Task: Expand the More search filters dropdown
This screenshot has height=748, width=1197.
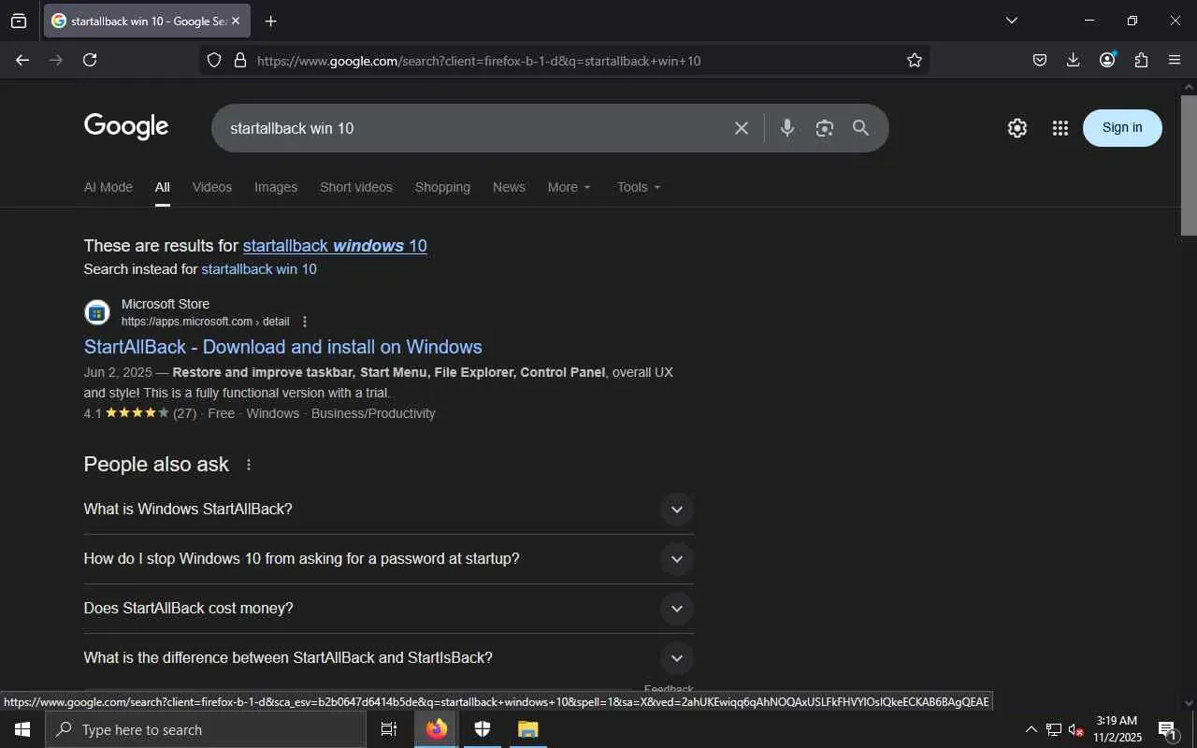Action: (x=570, y=187)
